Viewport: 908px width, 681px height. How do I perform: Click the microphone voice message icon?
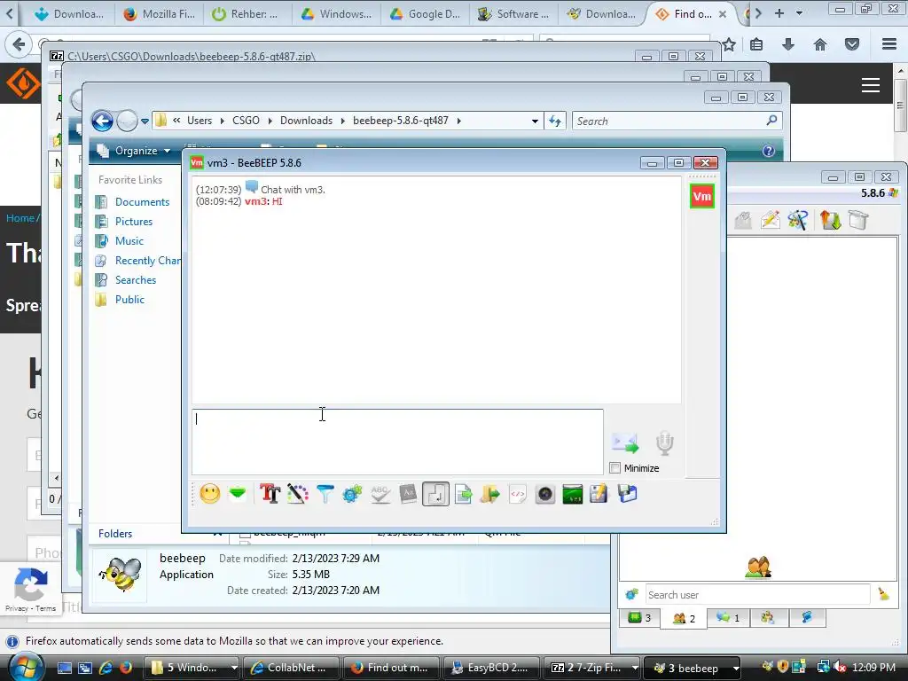pyautogui.click(x=664, y=443)
